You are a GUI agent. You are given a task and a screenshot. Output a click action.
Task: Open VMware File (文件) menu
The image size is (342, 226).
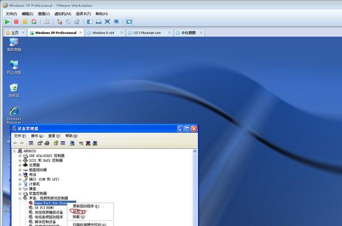tap(11, 14)
